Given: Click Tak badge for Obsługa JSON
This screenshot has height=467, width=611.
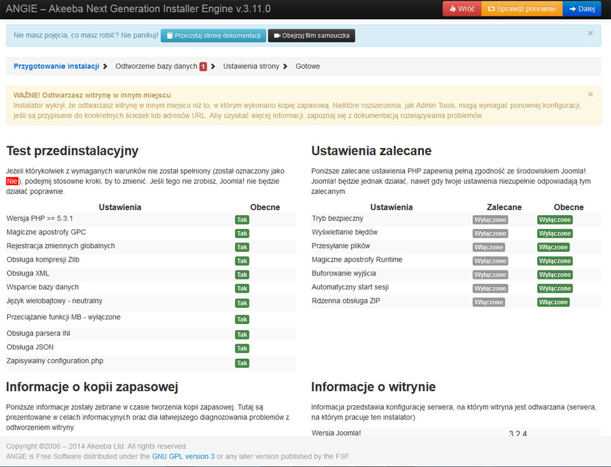Looking at the screenshot, I should point(242,348).
